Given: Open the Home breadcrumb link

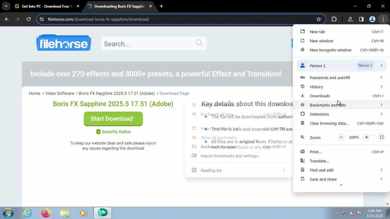Looking at the screenshot, I should [34, 93].
